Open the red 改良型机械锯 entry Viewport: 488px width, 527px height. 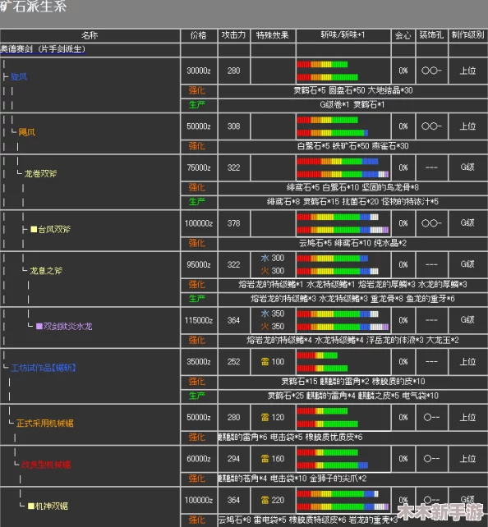pyautogui.click(x=46, y=465)
